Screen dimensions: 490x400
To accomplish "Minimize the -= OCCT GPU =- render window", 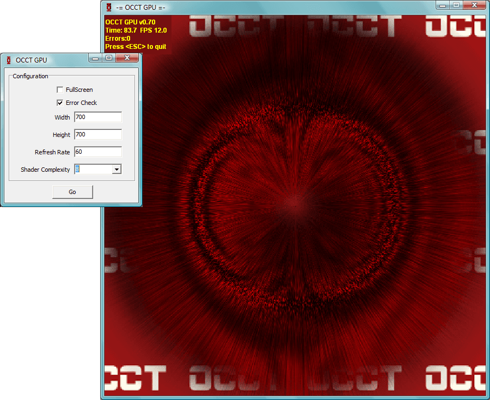I will [443, 5].
